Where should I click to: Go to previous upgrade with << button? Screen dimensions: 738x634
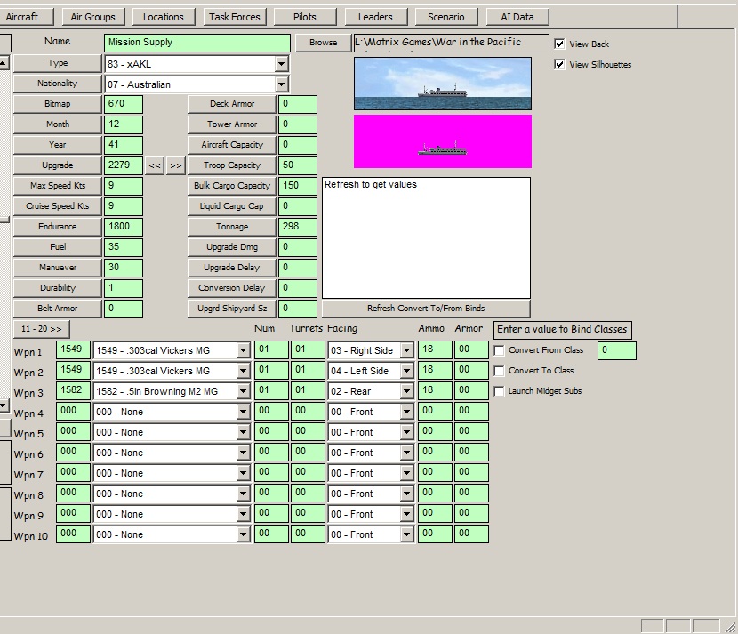155,165
